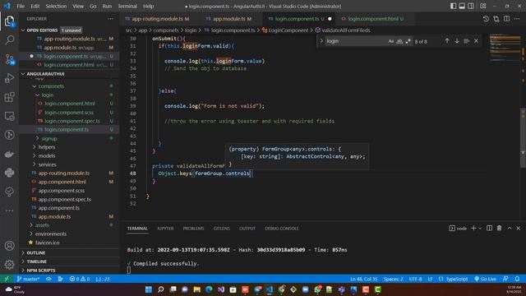Click Go Live in status bar
Image resolution: width=526 pixels, height=296 pixels.
click(x=485, y=279)
